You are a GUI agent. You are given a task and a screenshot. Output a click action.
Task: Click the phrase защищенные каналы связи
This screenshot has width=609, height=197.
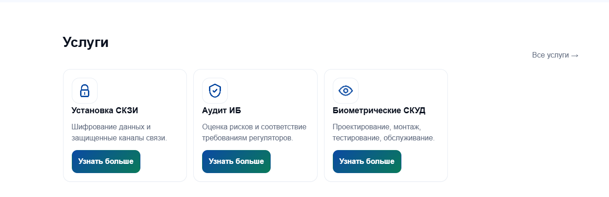tap(119, 138)
